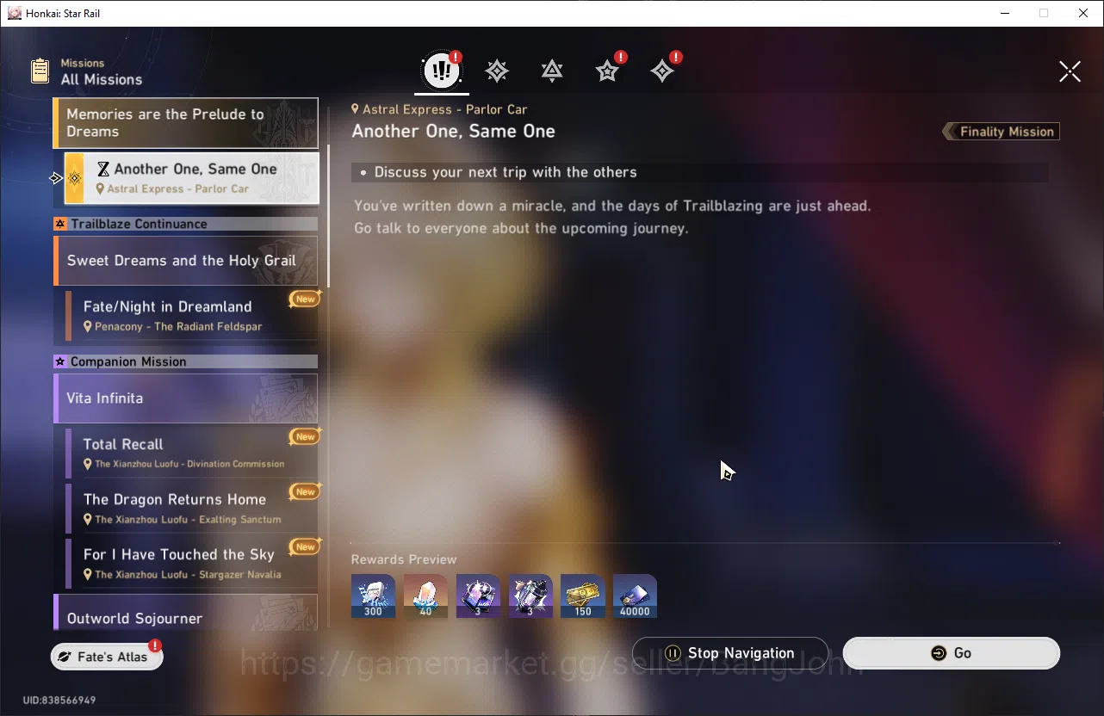Inspect the second purple reward with 3

click(x=530, y=596)
